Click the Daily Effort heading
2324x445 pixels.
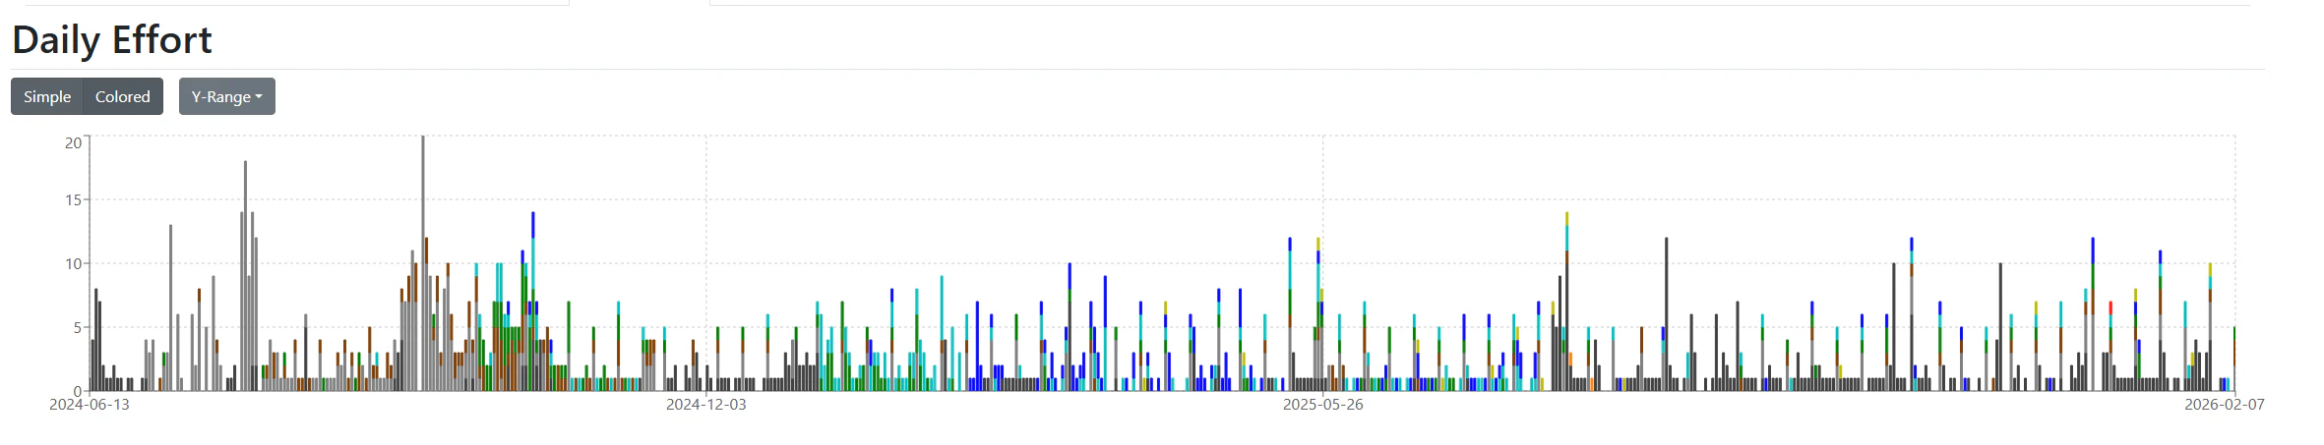[x=112, y=40]
